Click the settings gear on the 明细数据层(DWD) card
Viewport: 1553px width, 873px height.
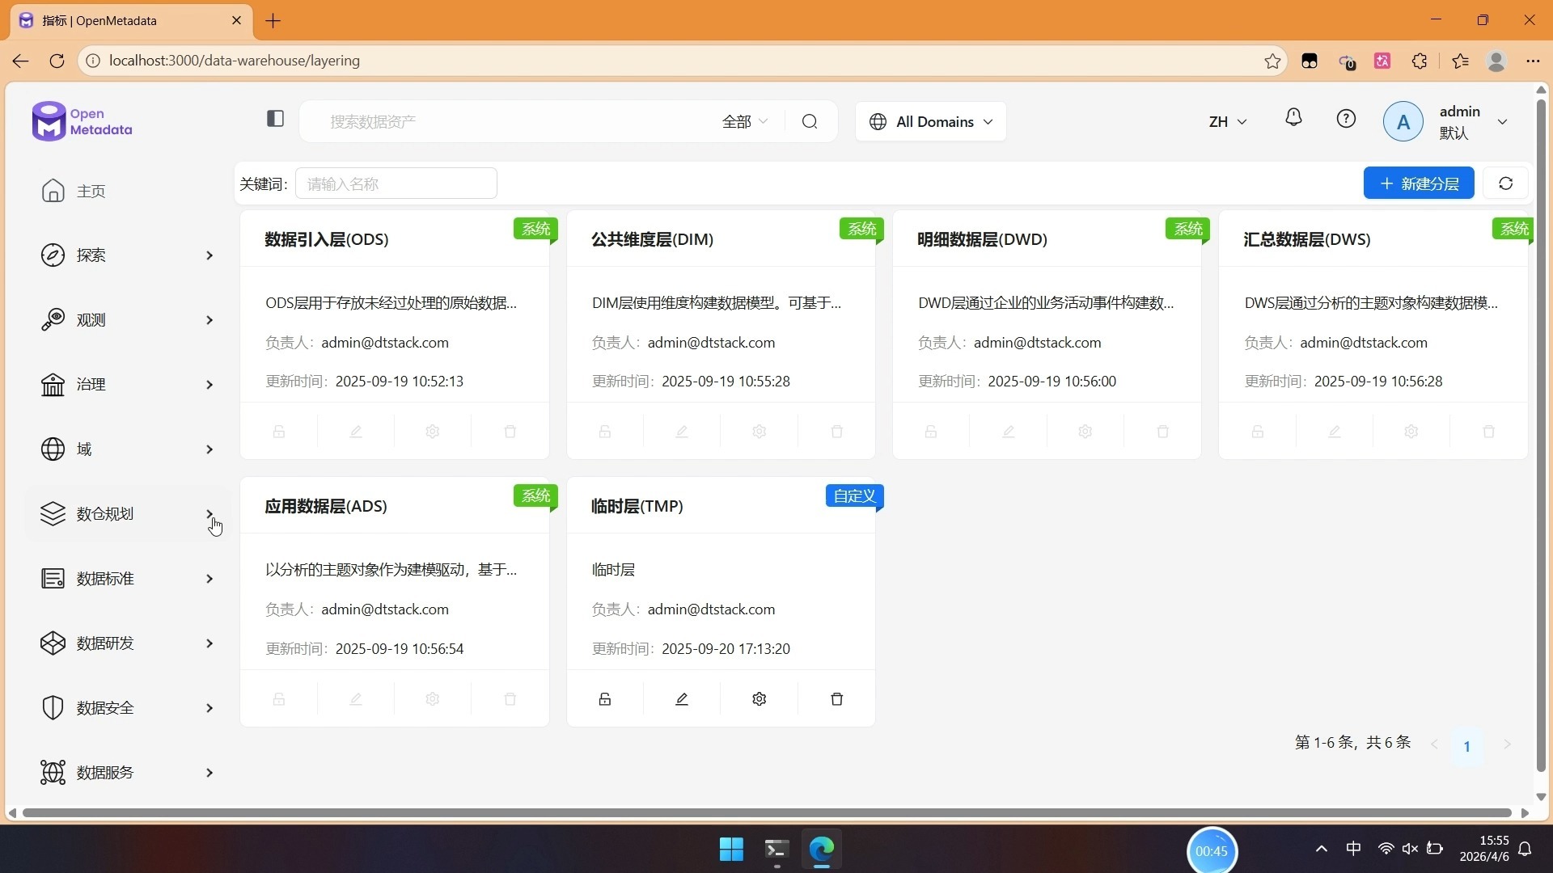(x=1085, y=432)
